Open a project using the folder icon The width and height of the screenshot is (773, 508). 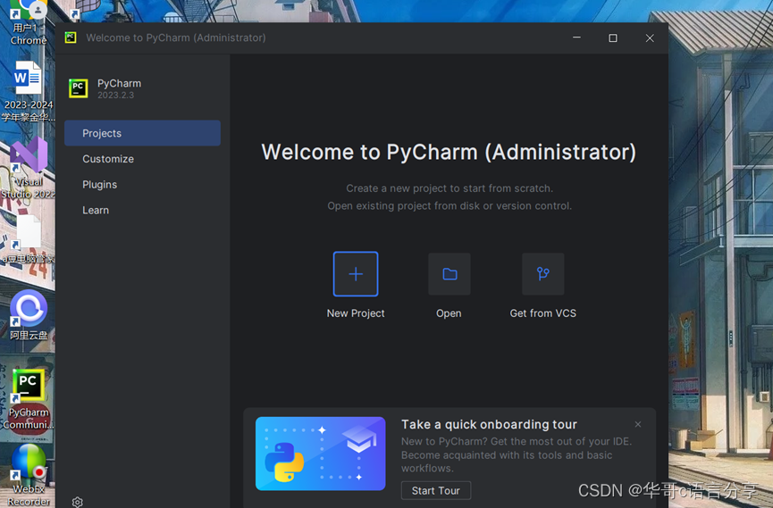click(450, 274)
